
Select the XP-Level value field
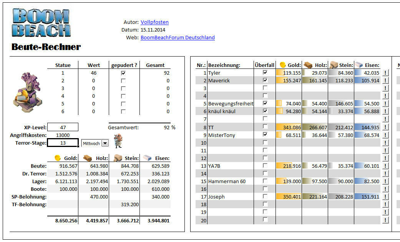63,127
